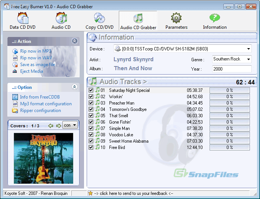The width and height of the screenshot is (260, 199).
Task: Collapse the Action panel
Action: [x=74, y=41]
